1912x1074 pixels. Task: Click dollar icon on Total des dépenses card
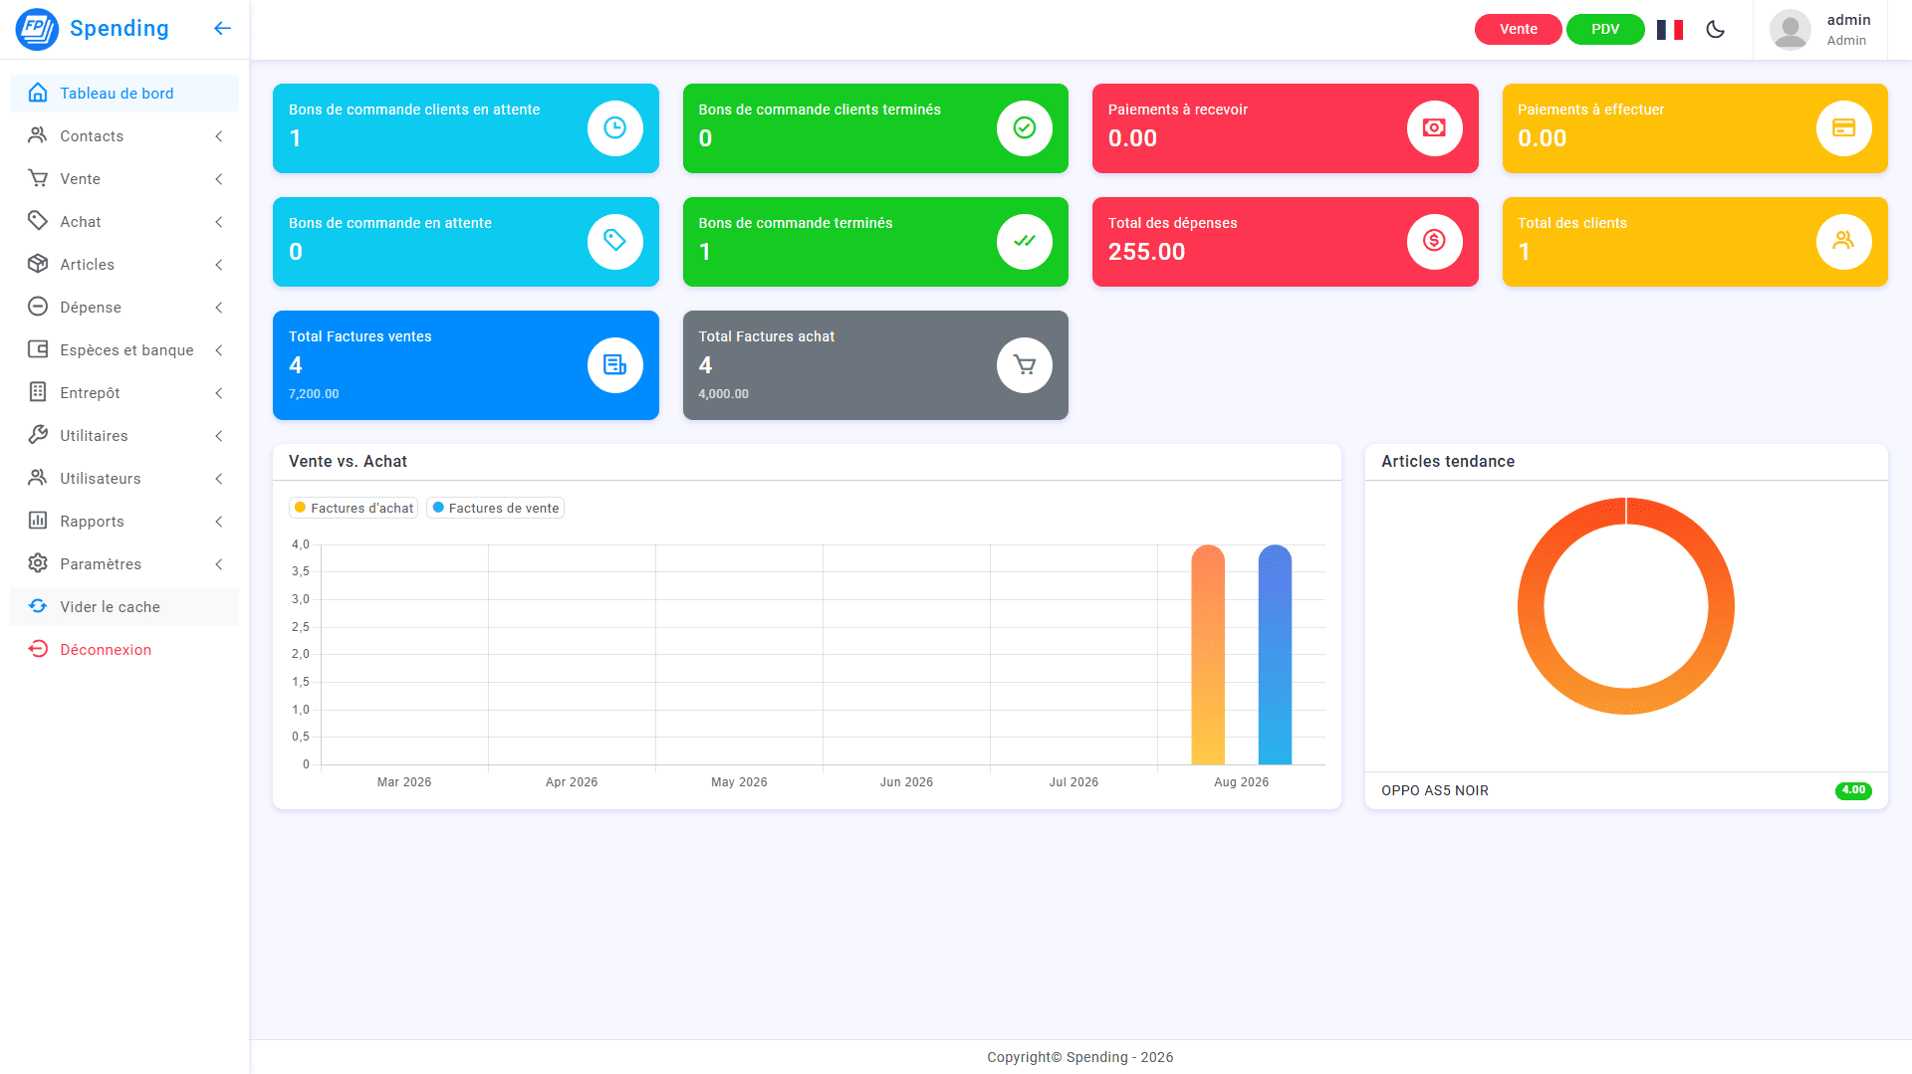pos(1434,242)
